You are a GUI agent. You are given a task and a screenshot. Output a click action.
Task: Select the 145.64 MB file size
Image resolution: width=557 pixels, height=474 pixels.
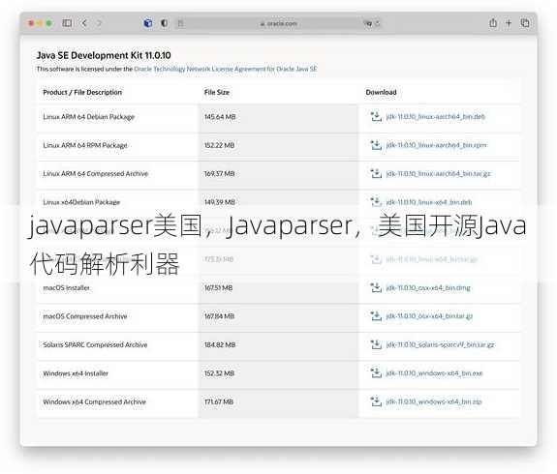[220, 117]
